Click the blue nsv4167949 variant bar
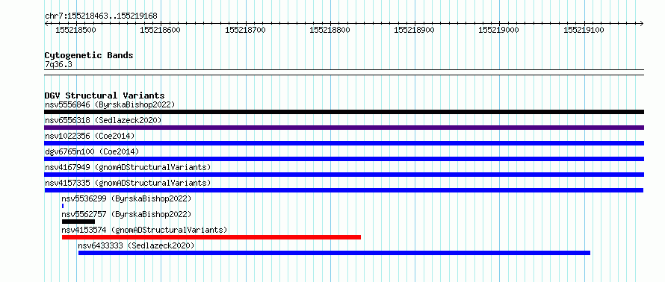The height and width of the screenshot is (282, 665). point(344,175)
